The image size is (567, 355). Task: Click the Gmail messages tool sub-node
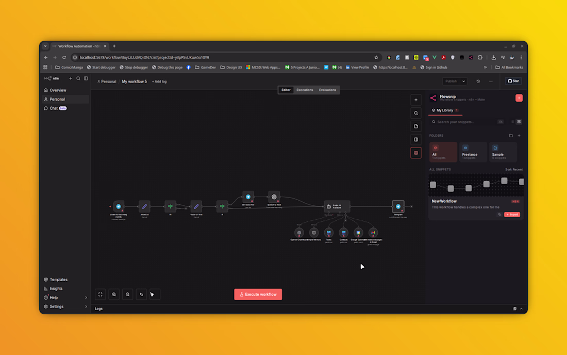[373, 233]
